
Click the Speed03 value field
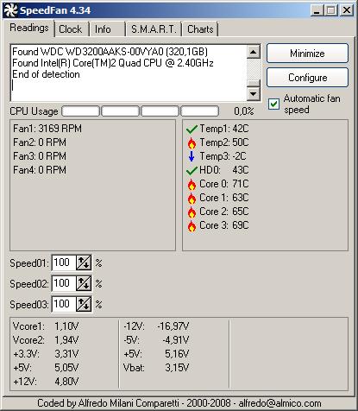pyautogui.click(x=64, y=304)
